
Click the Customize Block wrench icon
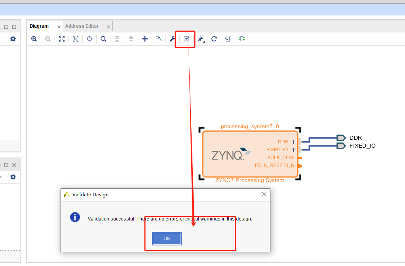click(172, 39)
